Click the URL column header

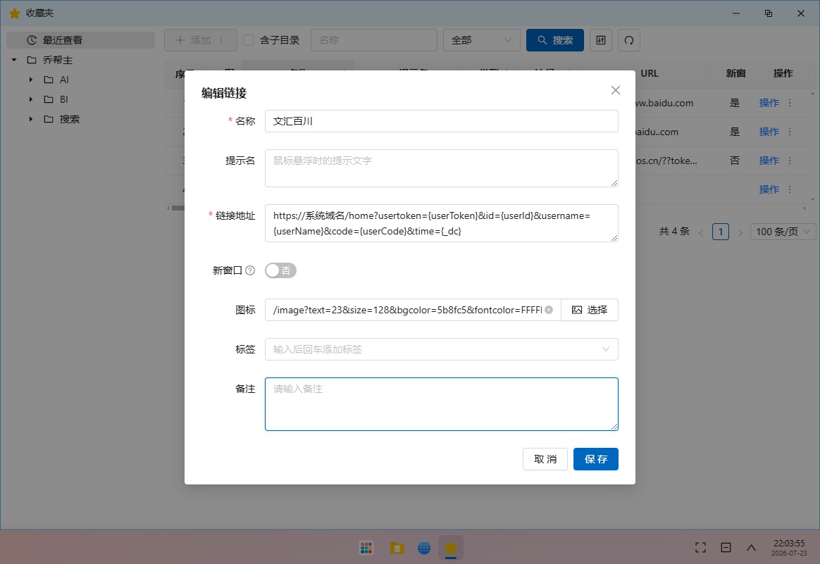(650, 74)
